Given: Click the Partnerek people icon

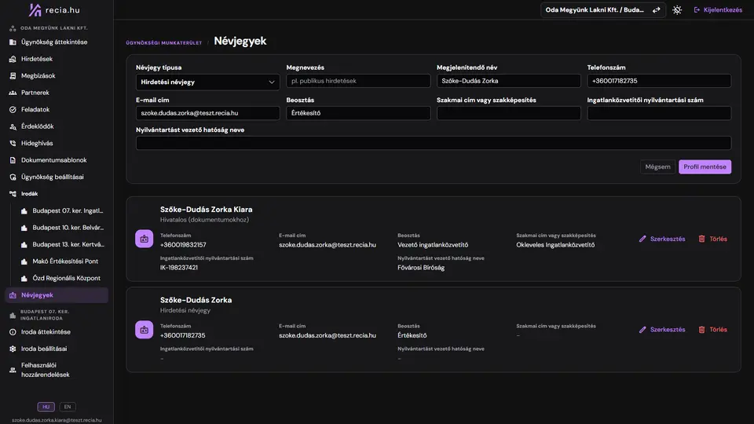Looking at the screenshot, I should 13,93.
